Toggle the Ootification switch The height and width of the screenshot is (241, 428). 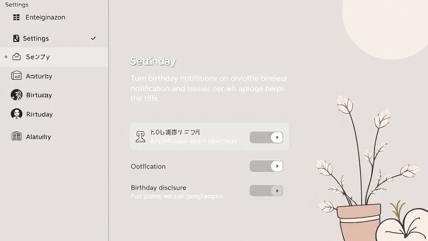click(266, 166)
